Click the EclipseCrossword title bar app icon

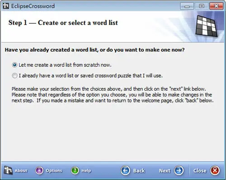click(x=6, y=6)
